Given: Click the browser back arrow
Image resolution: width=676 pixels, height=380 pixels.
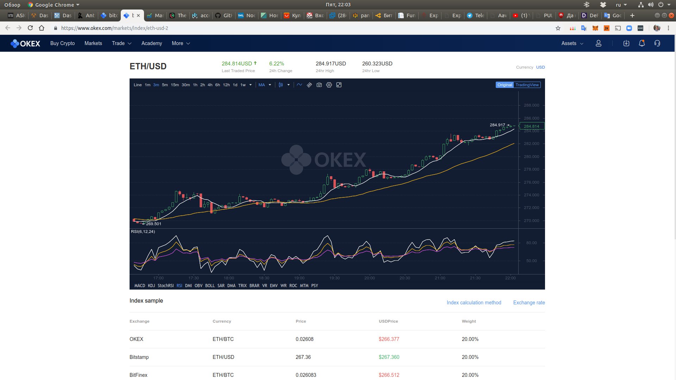Looking at the screenshot, I should tap(8, 28).
